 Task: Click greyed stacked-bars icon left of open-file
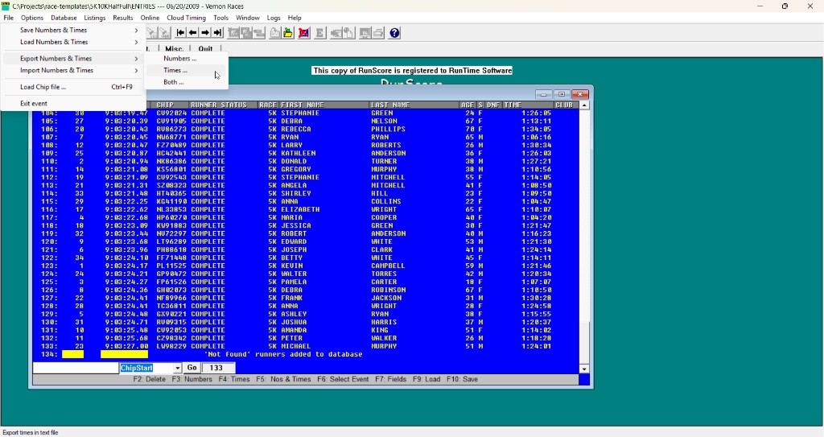tap(259, 33)
